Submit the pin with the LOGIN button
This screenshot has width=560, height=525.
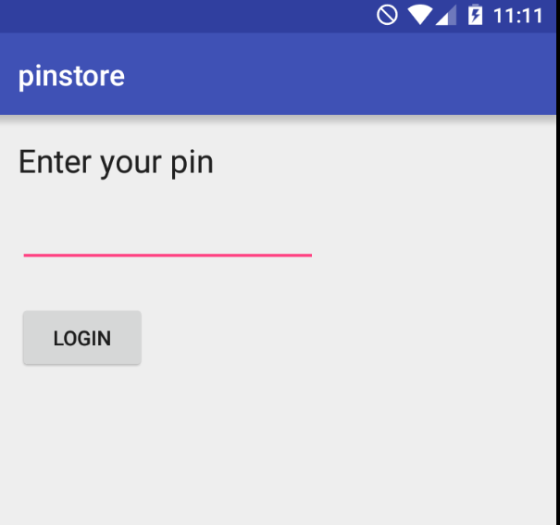point(82,337)
